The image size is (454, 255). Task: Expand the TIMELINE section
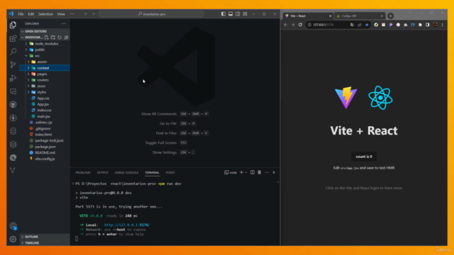pyautogui.click(x=45, y=243)
